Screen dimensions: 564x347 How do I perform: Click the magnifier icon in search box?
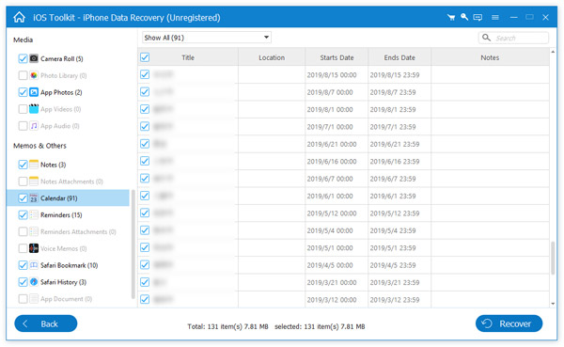coord(486,38)
